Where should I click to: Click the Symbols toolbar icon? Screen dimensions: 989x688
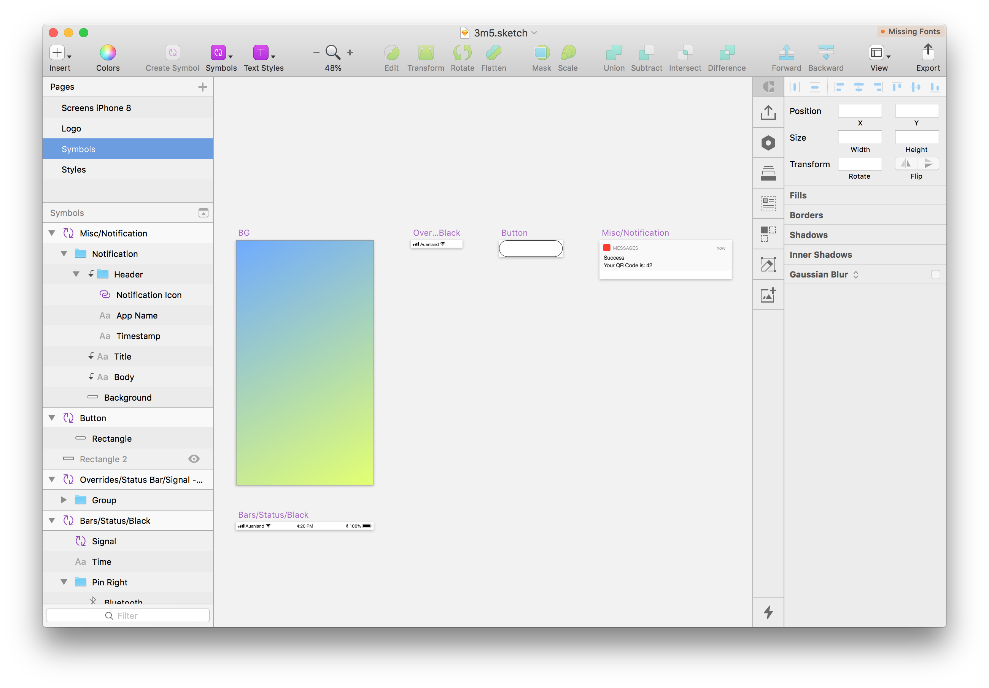[x=218, y=53]
